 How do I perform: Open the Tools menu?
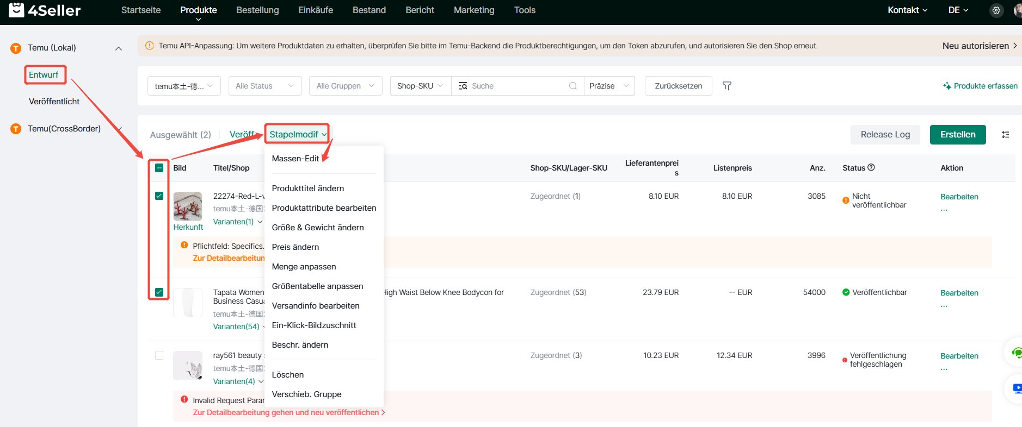(525, 10)
